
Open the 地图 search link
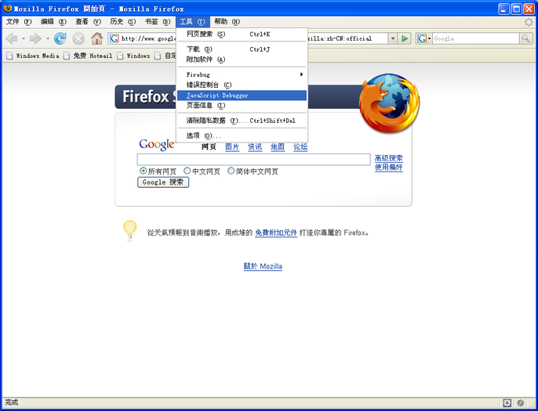[x=278, y=147]
